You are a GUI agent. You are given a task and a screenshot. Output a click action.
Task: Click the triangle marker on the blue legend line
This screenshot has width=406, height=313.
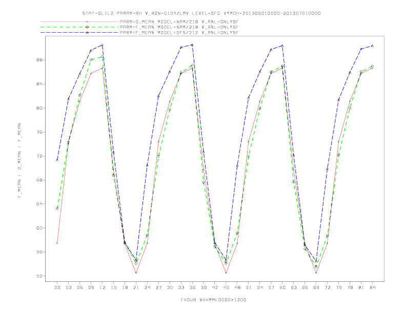pyautogui.click(x=87, y=33)
